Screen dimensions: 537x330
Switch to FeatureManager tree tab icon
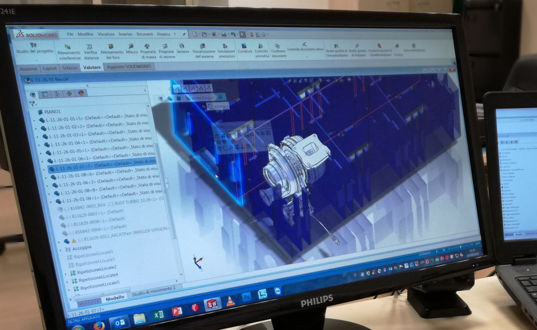tap(33, 95)
